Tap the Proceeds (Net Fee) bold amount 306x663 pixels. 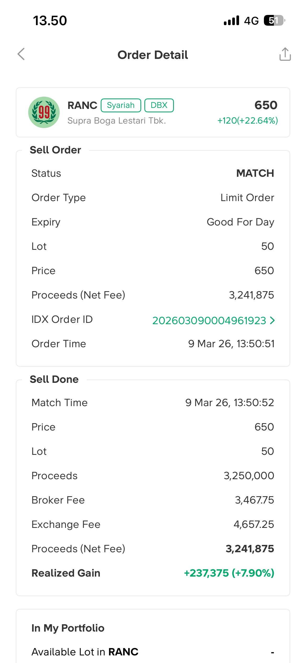pos(250,549)
